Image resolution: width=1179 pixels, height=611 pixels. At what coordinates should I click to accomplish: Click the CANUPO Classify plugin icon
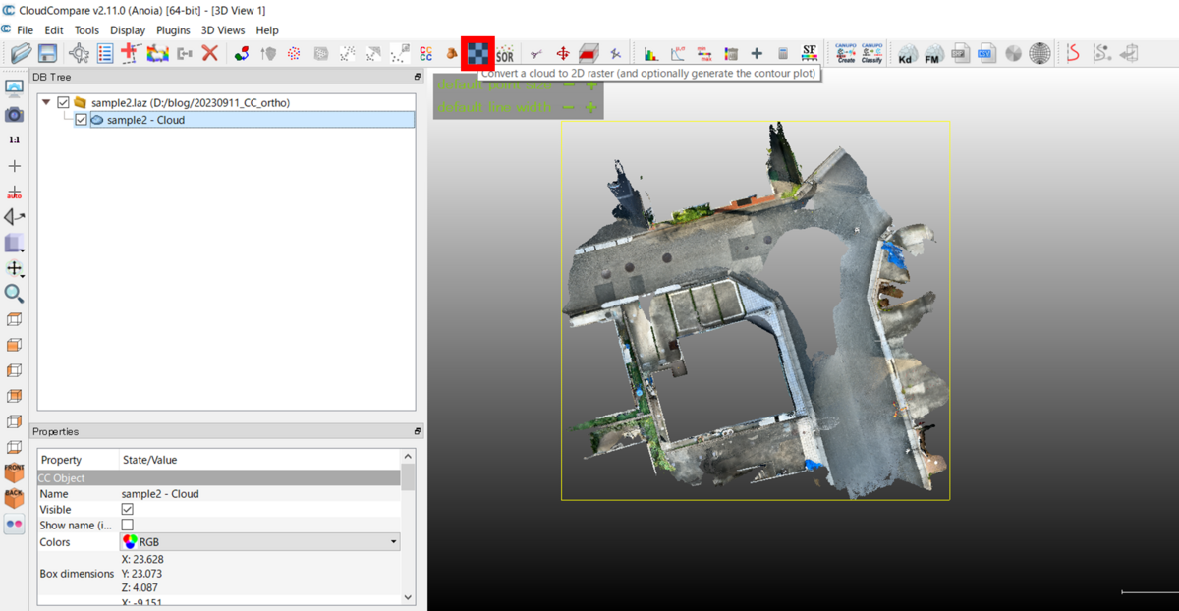point(871,54)
